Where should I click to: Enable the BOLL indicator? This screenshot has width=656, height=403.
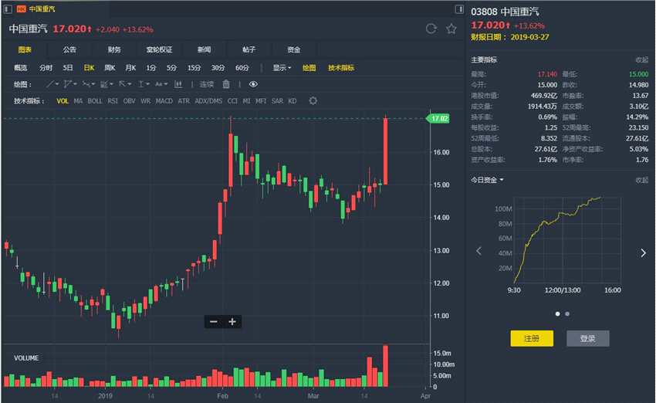coord(95,101)
